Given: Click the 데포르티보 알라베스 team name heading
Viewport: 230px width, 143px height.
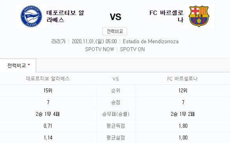Looking at the screenshot, I should click(65, 16).
